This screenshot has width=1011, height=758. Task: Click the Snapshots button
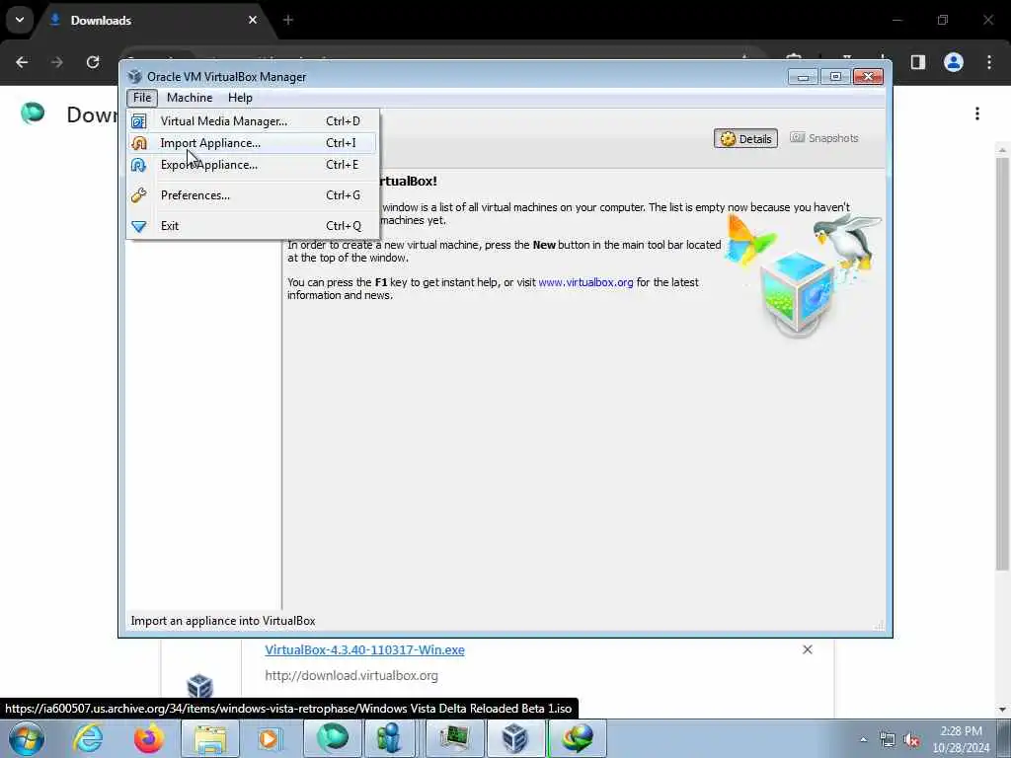click(x=824, y=138)
